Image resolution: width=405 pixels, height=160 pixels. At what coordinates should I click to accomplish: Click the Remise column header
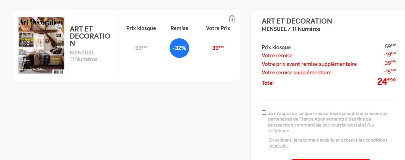click(x=179, y=28)
